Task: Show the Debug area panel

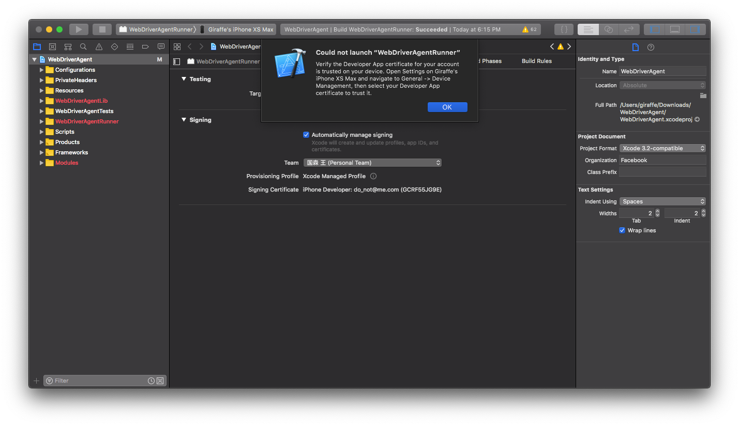Action: pos(675,29)
